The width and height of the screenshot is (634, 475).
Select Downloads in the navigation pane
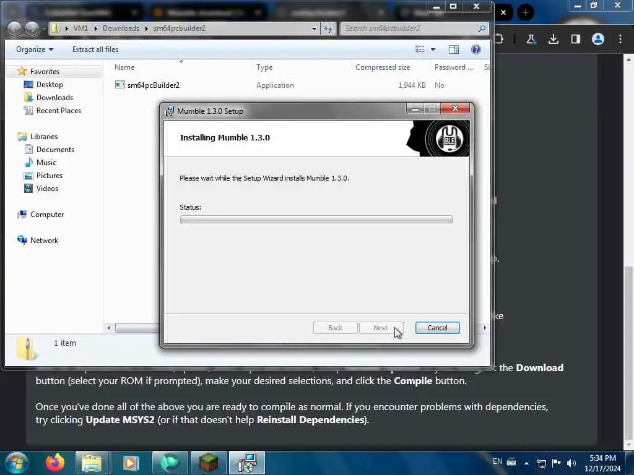54,97
